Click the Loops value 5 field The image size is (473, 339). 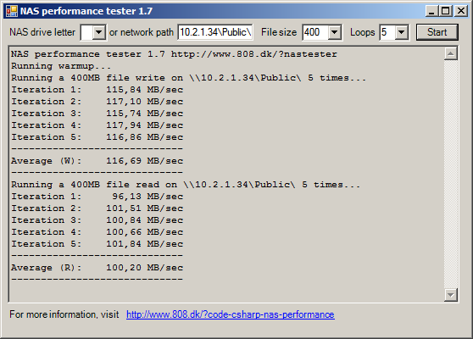point(387,32)
